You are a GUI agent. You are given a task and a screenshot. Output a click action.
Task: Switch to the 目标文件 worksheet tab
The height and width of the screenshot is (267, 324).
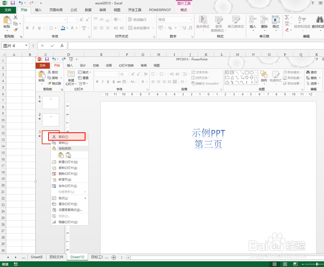click(x=56, y=257)
